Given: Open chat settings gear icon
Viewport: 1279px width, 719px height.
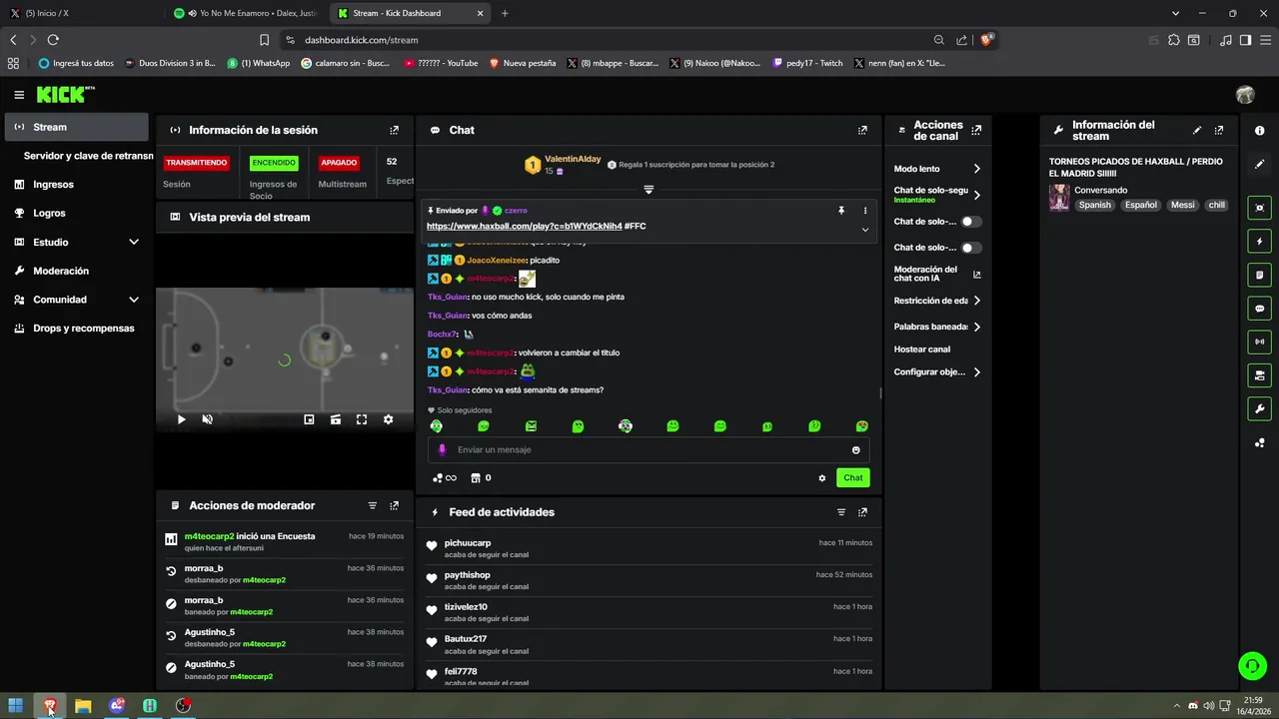Looking at the screenshot, I should pos(822,478).
